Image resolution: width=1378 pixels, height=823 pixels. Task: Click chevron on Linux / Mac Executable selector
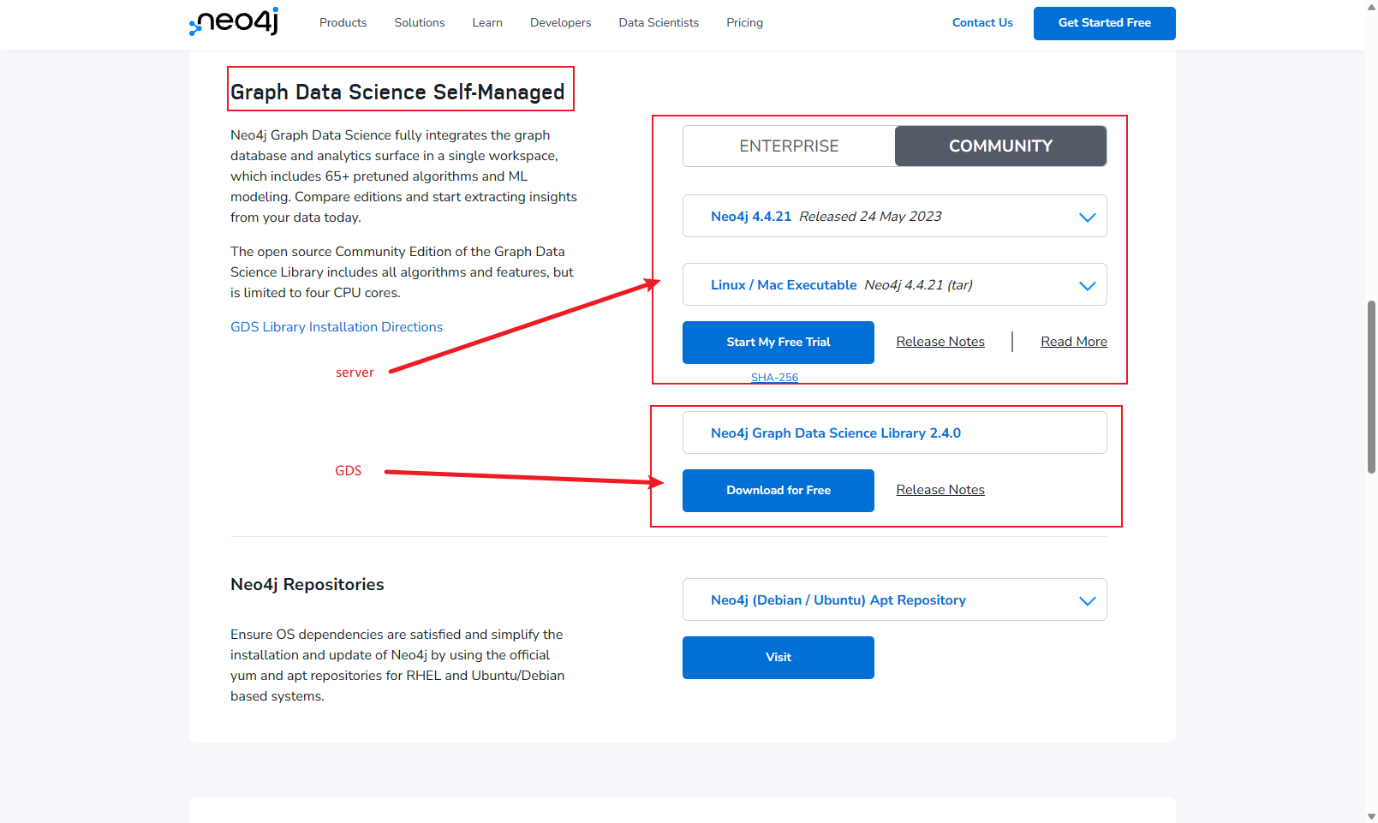click(x=1088, y=286)
